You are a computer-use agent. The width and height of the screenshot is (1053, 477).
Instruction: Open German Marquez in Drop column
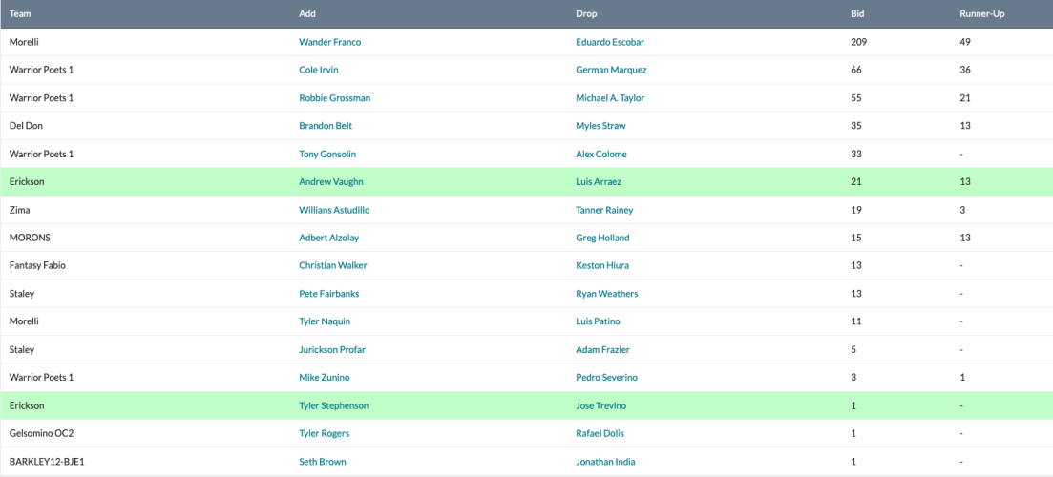[x=611, y=70]
